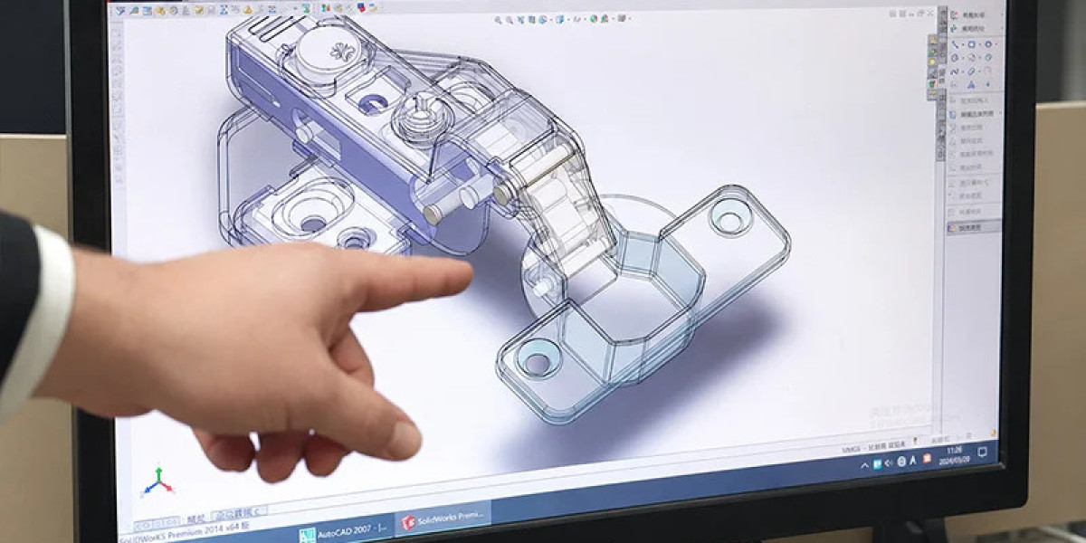
Task: Select the Model tab at bottom left
Action: tap(196, 519)
